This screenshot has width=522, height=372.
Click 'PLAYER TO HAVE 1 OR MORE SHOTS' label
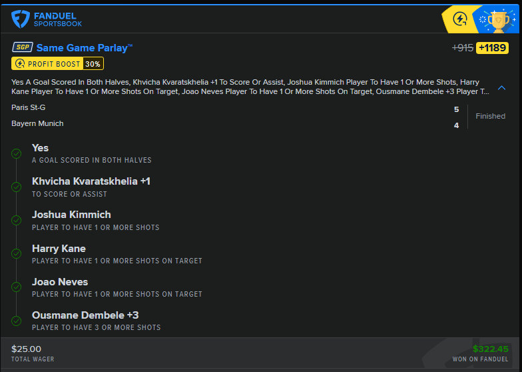tap(96, 228)
